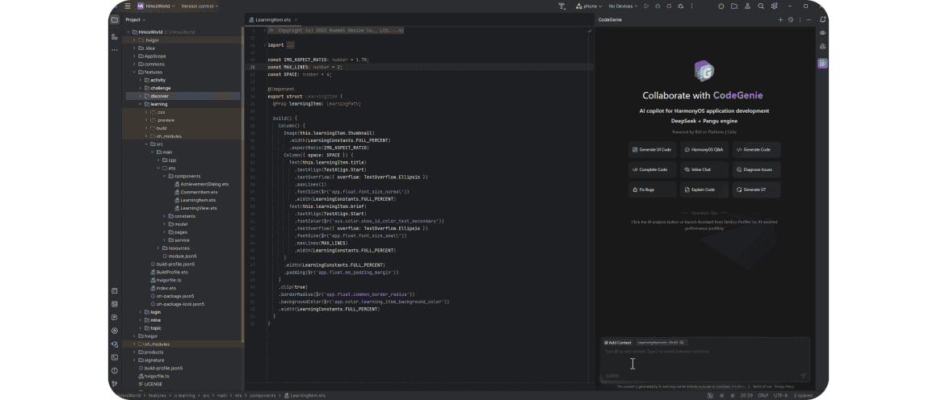Click the Run button in the top toolbar
Viewport: 937px width, 400px height.
click(646, 6)
